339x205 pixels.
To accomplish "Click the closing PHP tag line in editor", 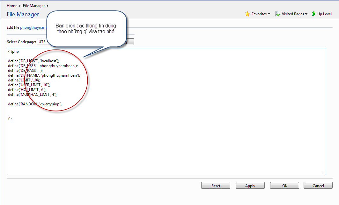I will [10, 118].
